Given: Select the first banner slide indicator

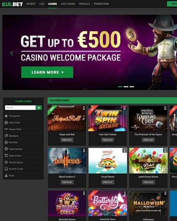Looking at the screenshot, I should [x=120, y=87].
